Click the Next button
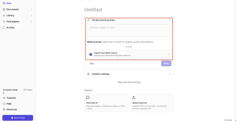 pos(166,63)
